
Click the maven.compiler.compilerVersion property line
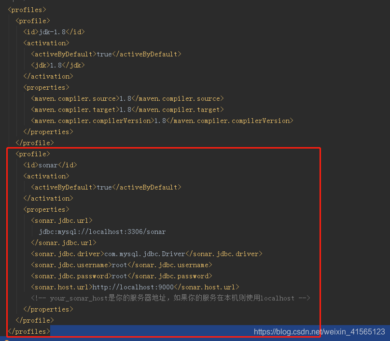coord(162,121)
